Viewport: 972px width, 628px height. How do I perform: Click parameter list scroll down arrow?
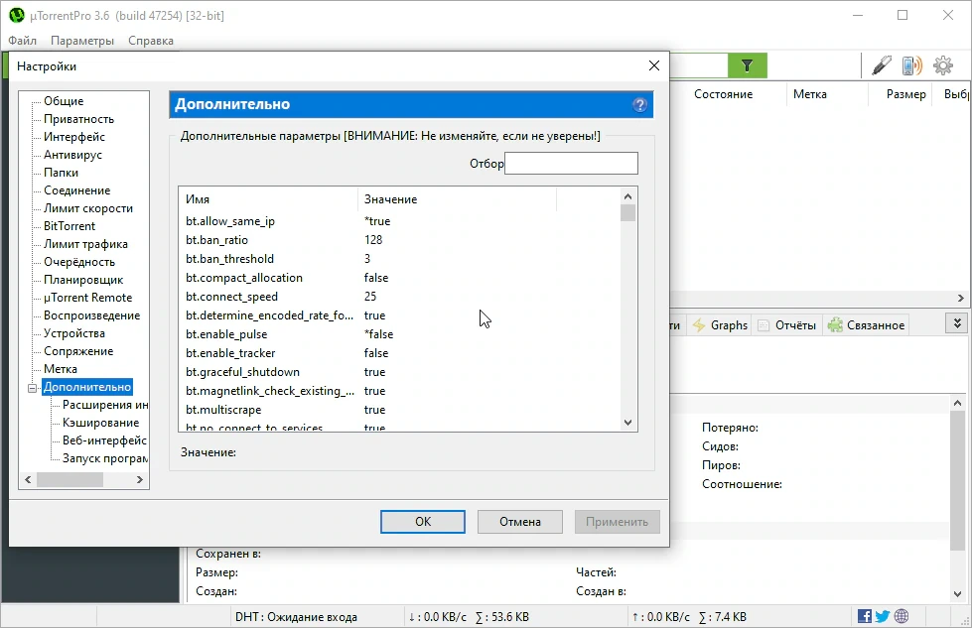click(x=627, y=423)
